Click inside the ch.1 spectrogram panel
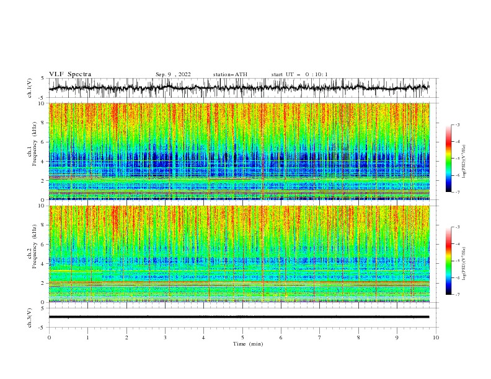The width and height of the screenshot is (491, 379). pyautogui.click(x=239, y=151)
